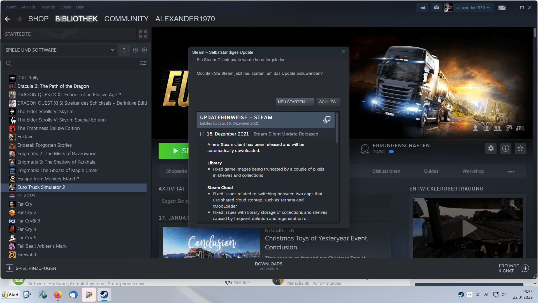Enter Big Picture mode icon
The image size is (538, 303).
502,8
